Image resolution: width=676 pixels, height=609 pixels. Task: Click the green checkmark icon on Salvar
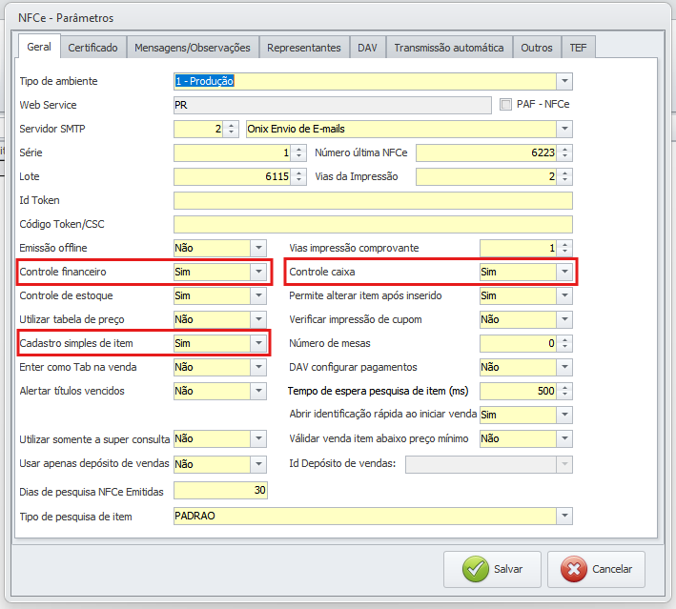pyautogui.click(x=475, y=569)
